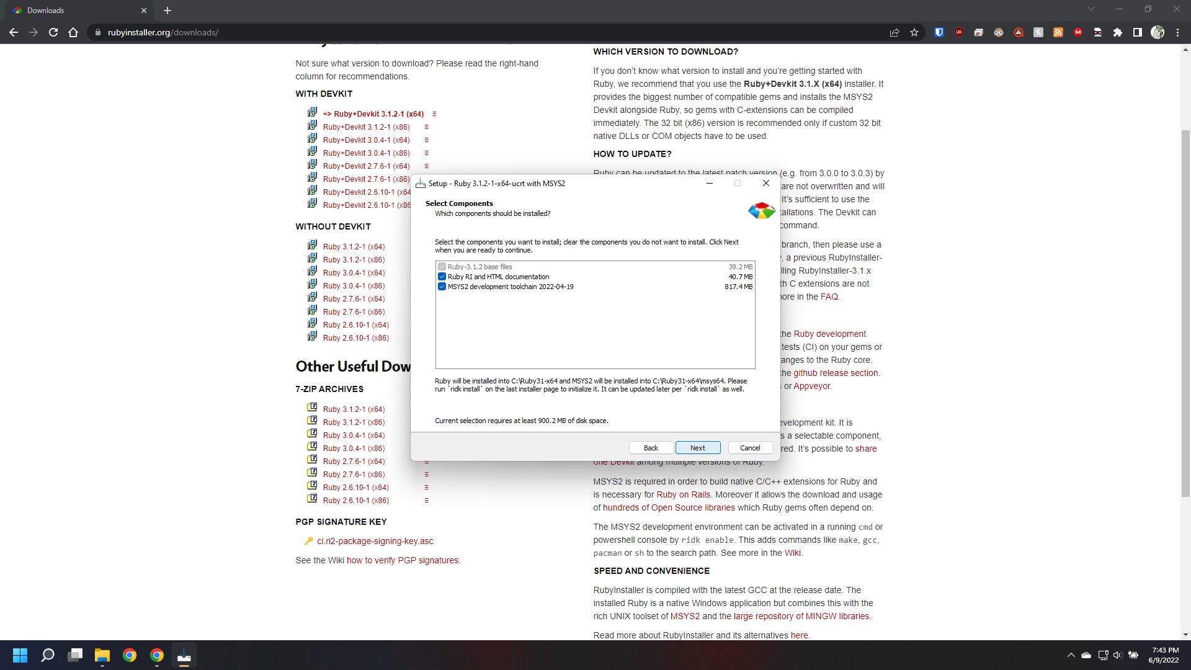Screen dimensions: 1191x670
Task: Show hash info for Ruby+Devkit 3.0.4-1 (x64)
Action: [426, 140]
